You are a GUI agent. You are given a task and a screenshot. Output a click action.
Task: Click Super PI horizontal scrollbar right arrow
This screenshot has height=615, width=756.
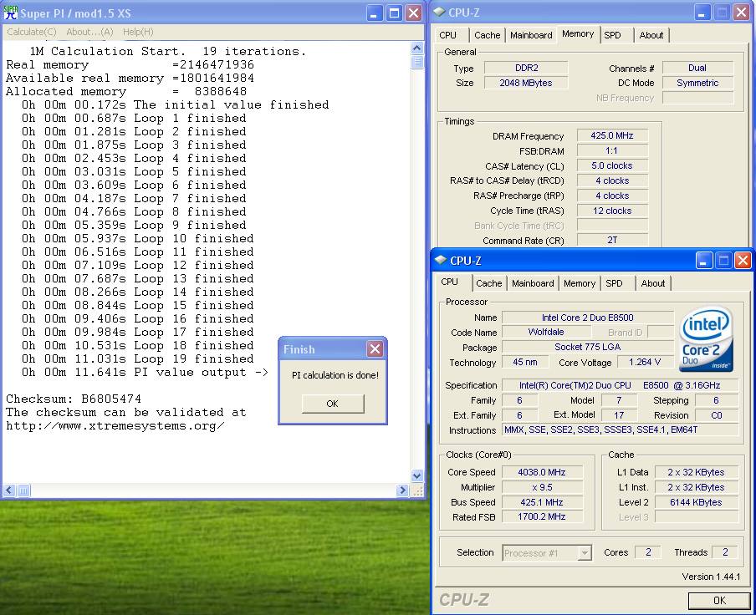tap(402, 490)
